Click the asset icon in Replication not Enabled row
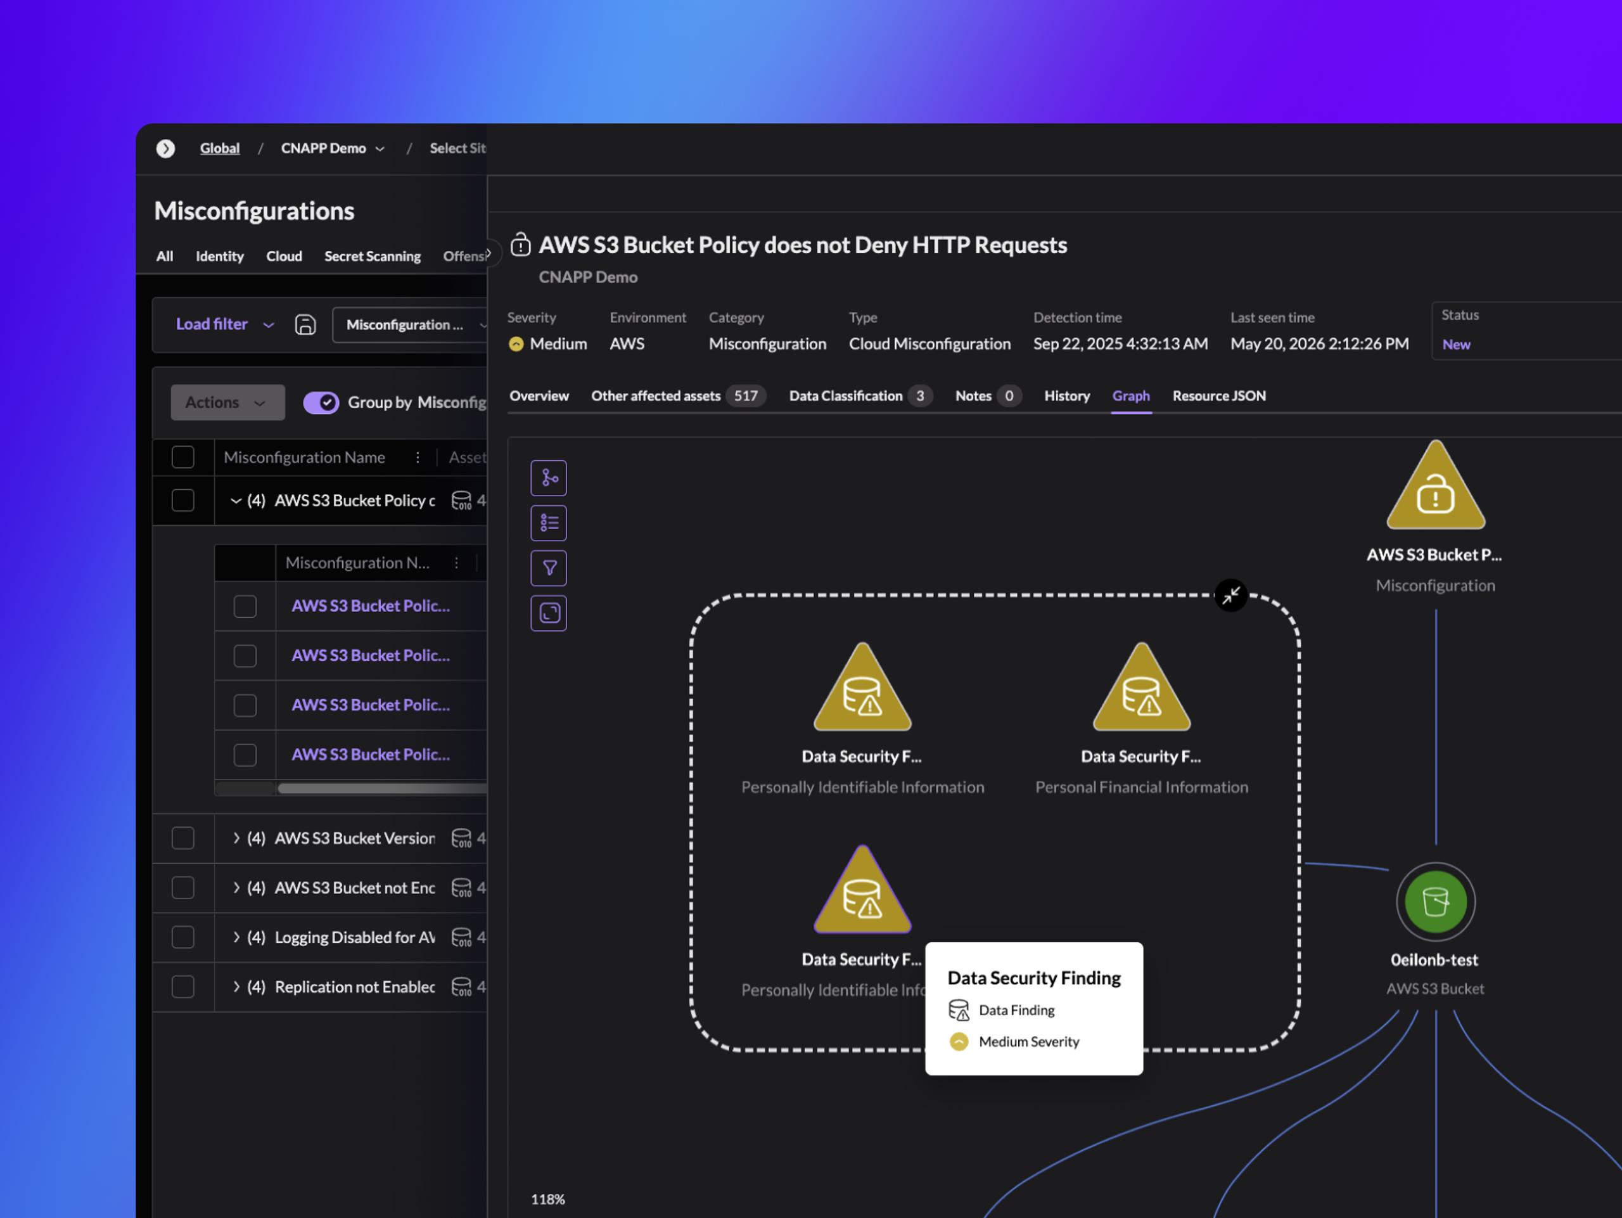Viewport: 1622px width, 1218px height. [461, 987]
